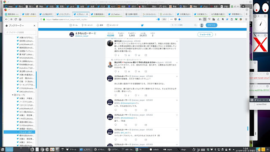Open xlogo from the taskbar
The width and height of the screenshot is (270, 152).
182,149
